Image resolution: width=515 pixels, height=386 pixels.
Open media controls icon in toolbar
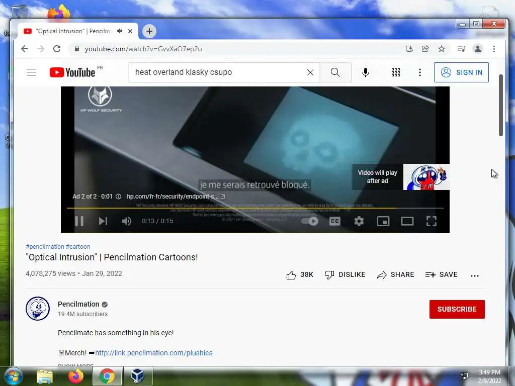[x=461, y=49]
